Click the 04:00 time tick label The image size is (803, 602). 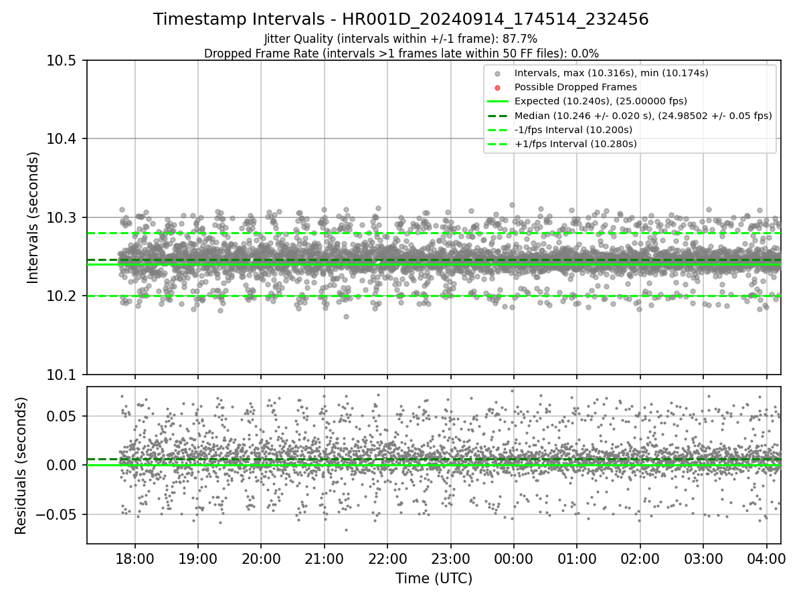pos(766,559)
